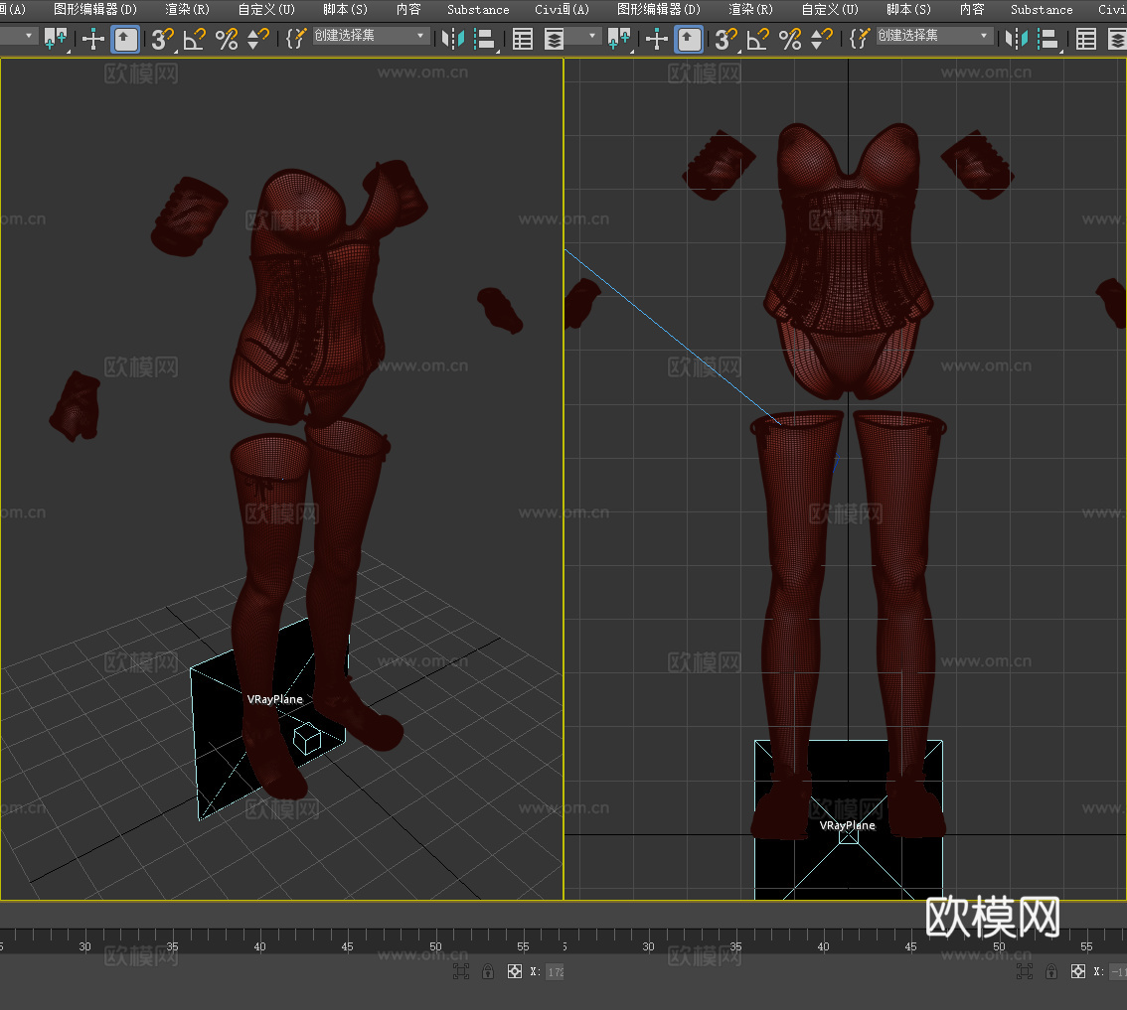Select the Manipulate tool in right window
The height and width of the screenshot is (1010, 1127).
(x=657, y=39)
